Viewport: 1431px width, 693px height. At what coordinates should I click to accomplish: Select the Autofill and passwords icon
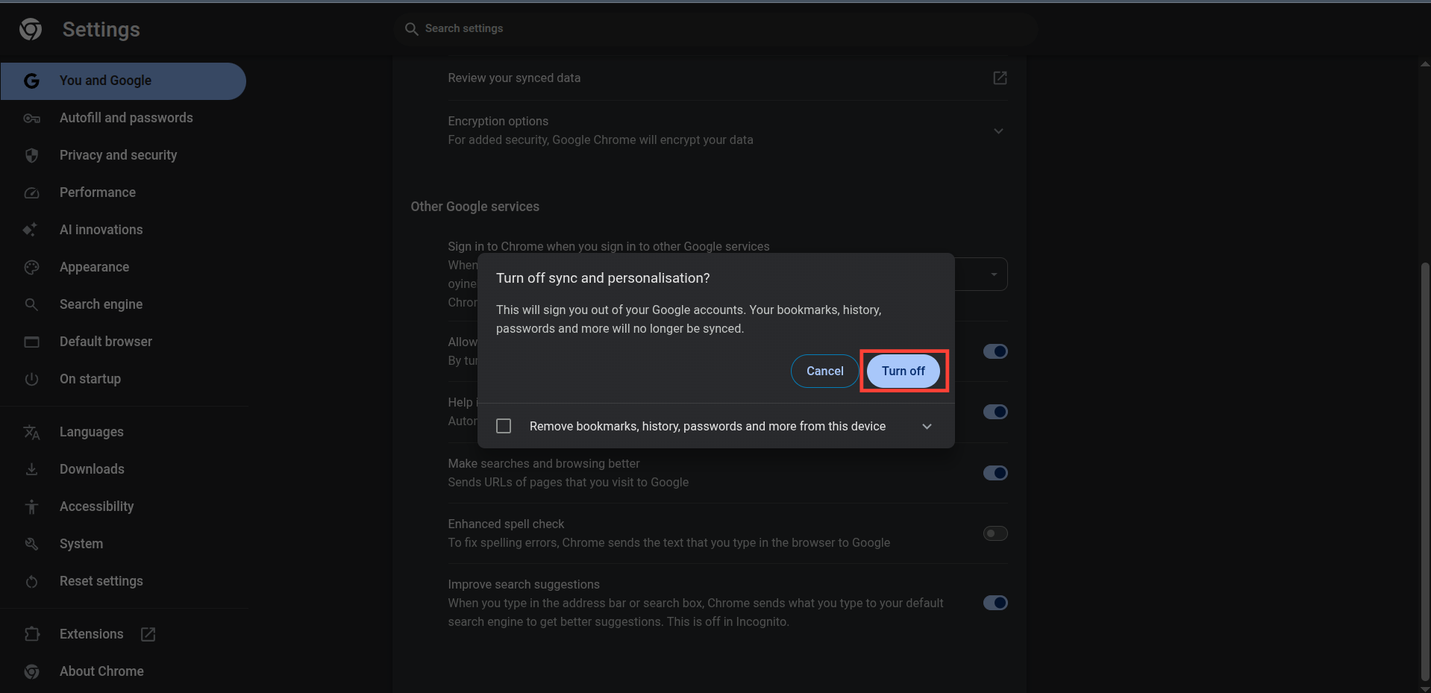coord(32,118)
